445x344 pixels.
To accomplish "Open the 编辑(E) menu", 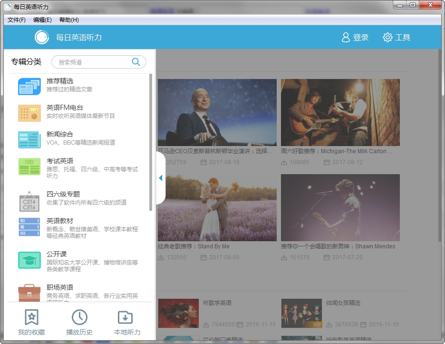I will click(42, 20).
